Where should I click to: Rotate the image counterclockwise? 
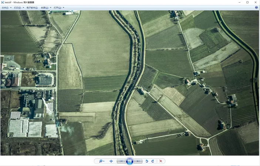tap(147, 161)
